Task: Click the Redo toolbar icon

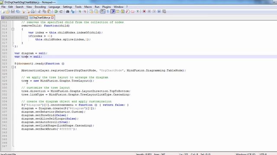Action: (x=61, y=12)
